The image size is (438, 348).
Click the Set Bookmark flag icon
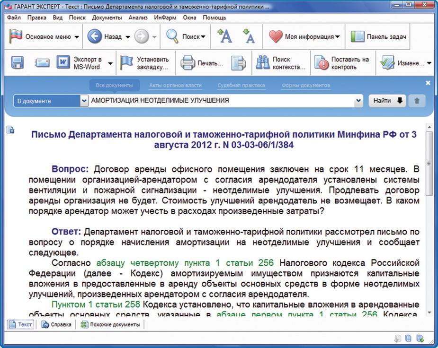click(126, 63)
